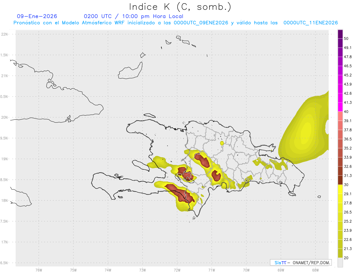The width and height of the screenshot is (354, 274).
Task: Click the color bar value 25.2
Action: point(348,221)
